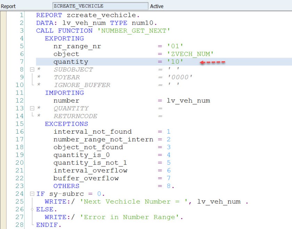Click the DATA keyword on line 2

point(45,23)
